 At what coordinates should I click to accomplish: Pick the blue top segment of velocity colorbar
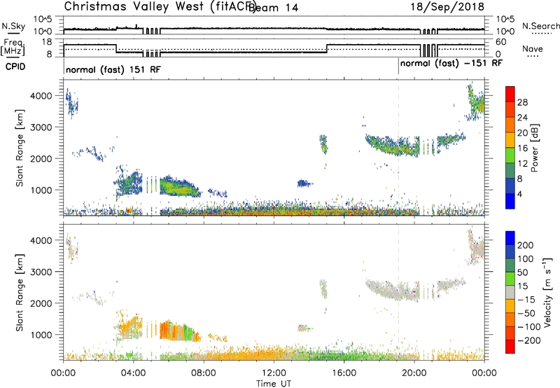[510, 238]
